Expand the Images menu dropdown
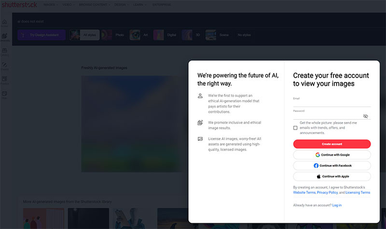 (x=51, y=5)
